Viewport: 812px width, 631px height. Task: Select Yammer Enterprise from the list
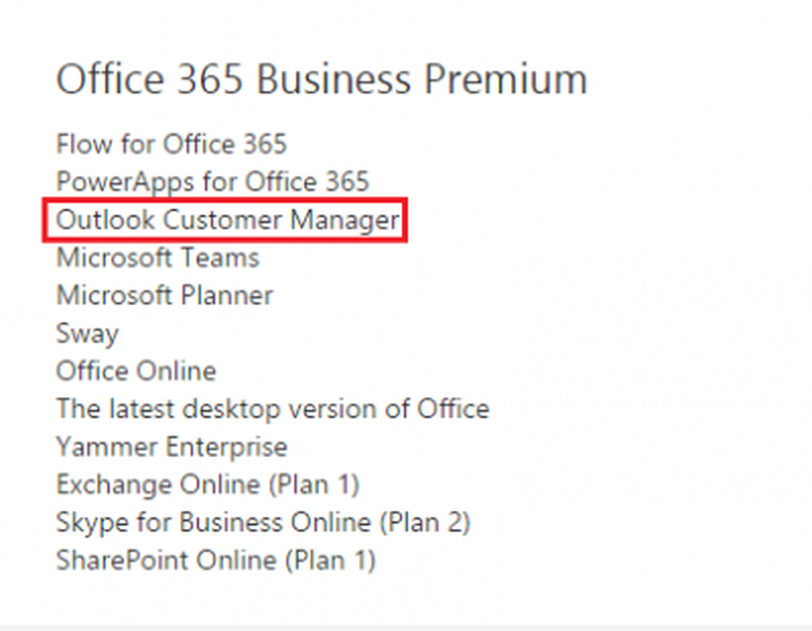tap(171, 447)
